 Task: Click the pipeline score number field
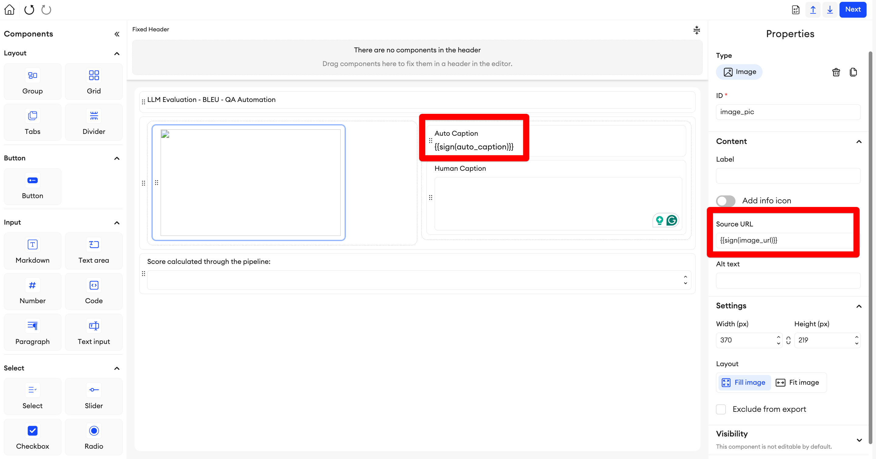click(x=419, y=280)
